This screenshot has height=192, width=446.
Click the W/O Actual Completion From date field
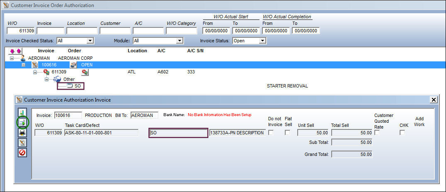[276, 31]
